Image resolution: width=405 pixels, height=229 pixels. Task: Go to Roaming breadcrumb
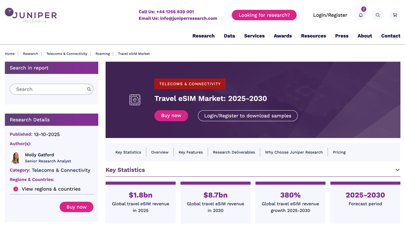pos(103,54)
